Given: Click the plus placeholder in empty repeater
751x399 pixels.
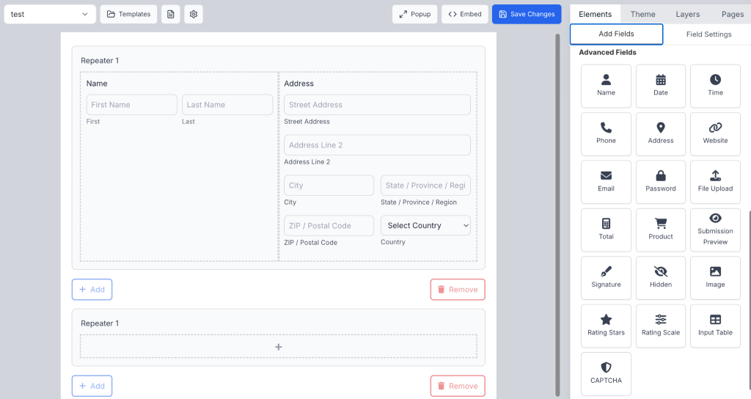Looking at the screenshot, I should (x=278, y=347).
